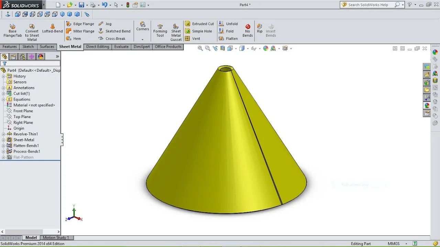This screenshot has height=247, width=440.
Task: Open the DisplayManager panel tab
Action: [x=41, y=57]
